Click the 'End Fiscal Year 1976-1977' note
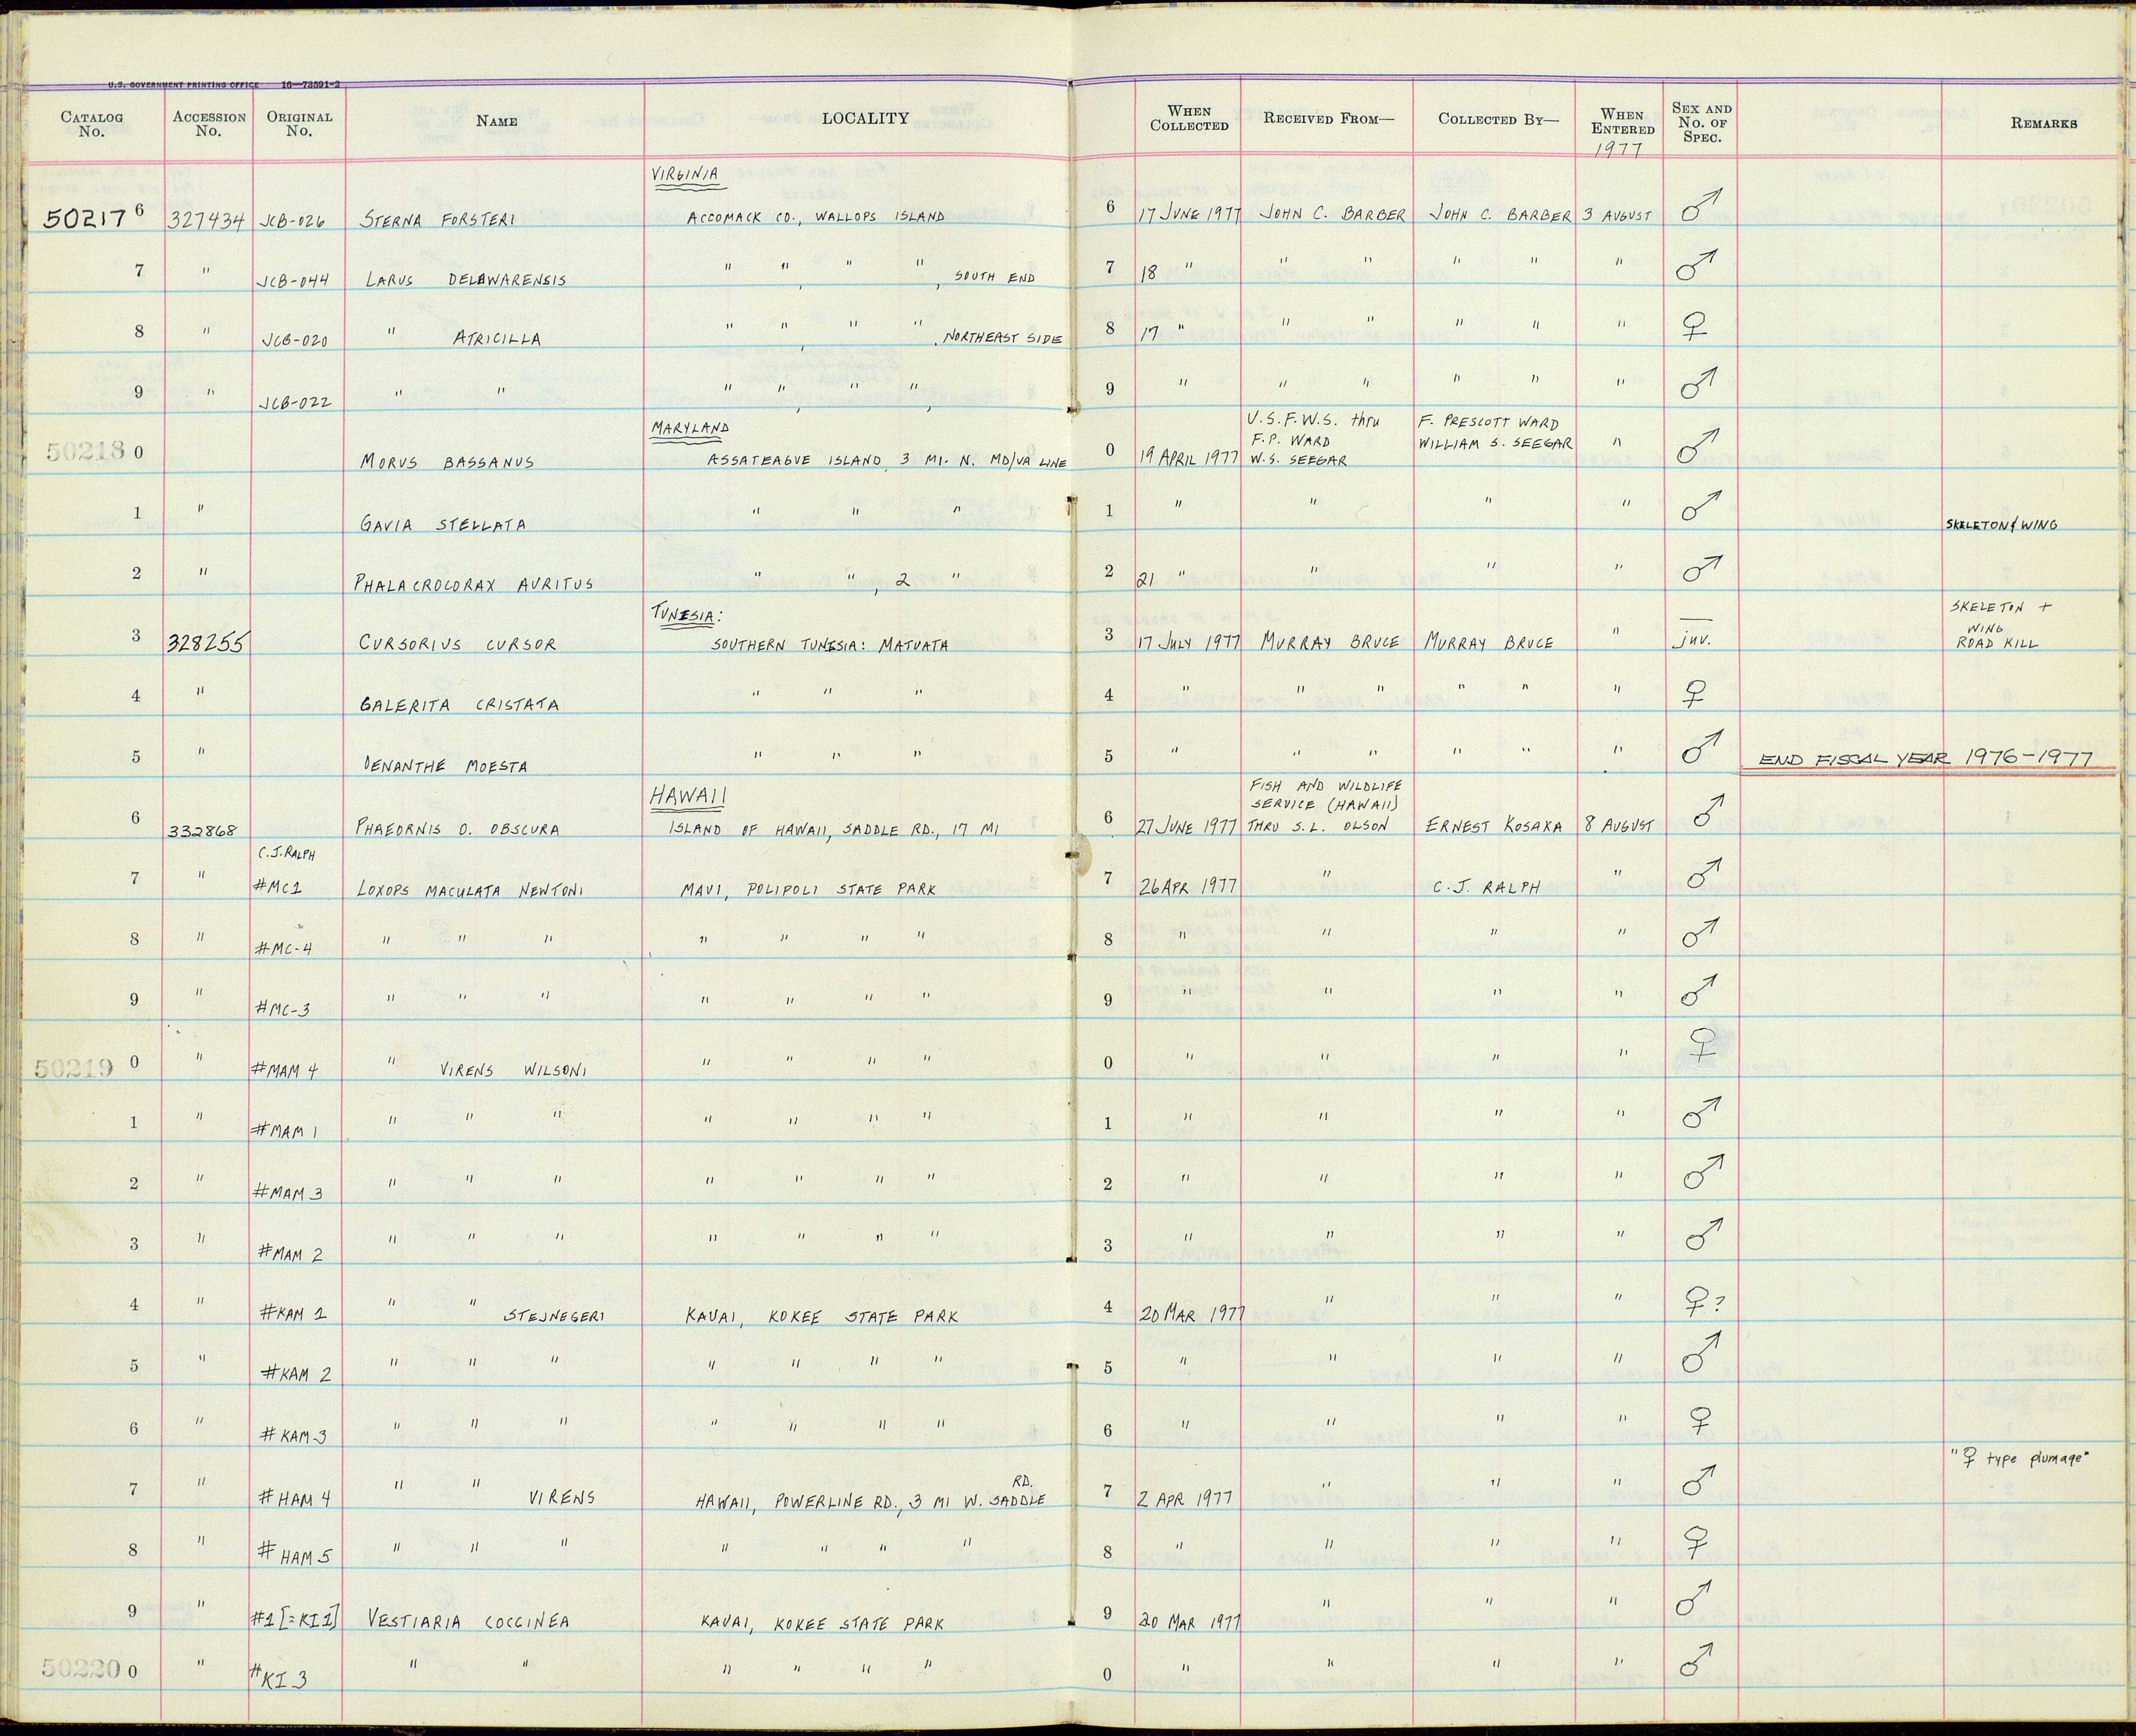Screen dimensions: 2136x1736 (1925, 759)
